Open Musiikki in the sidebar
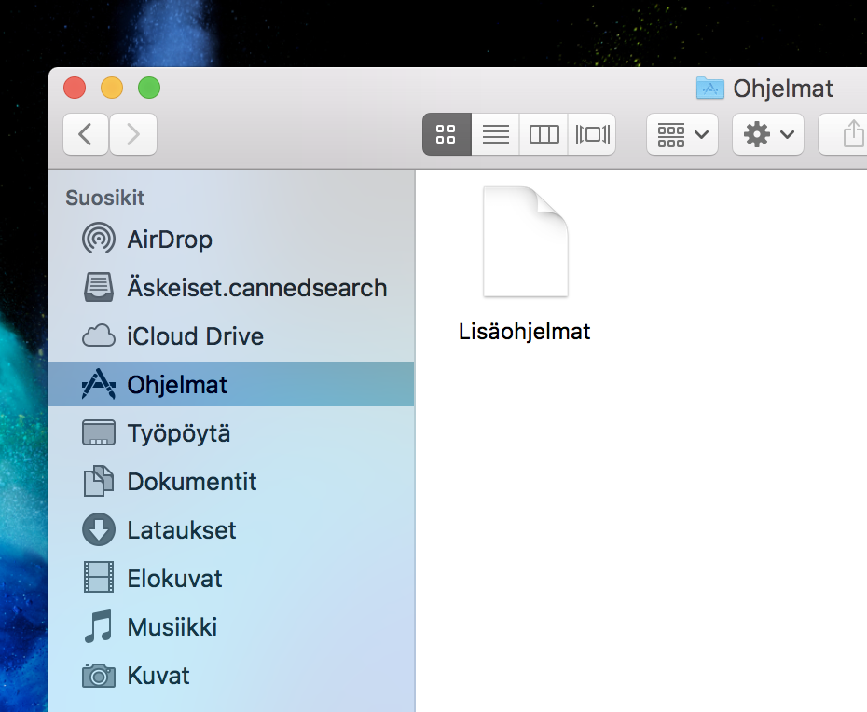Viewport: 867px width, 712px height. point(231,627)
